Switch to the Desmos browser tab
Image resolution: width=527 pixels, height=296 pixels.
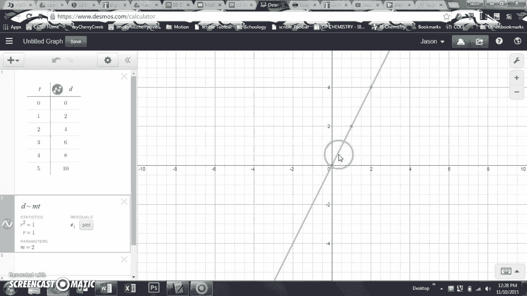(x=272, y=5)
